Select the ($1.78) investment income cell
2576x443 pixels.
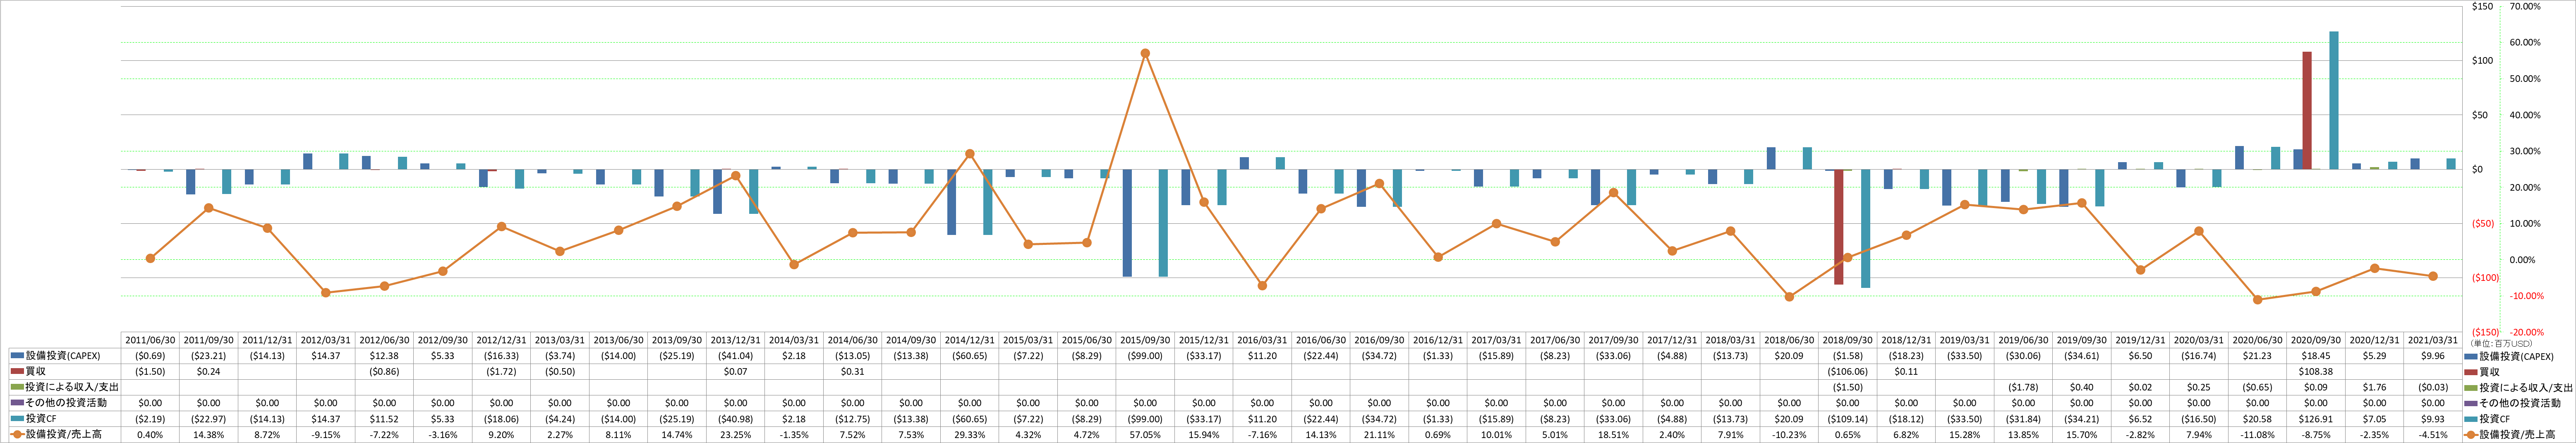point(2023,387)
